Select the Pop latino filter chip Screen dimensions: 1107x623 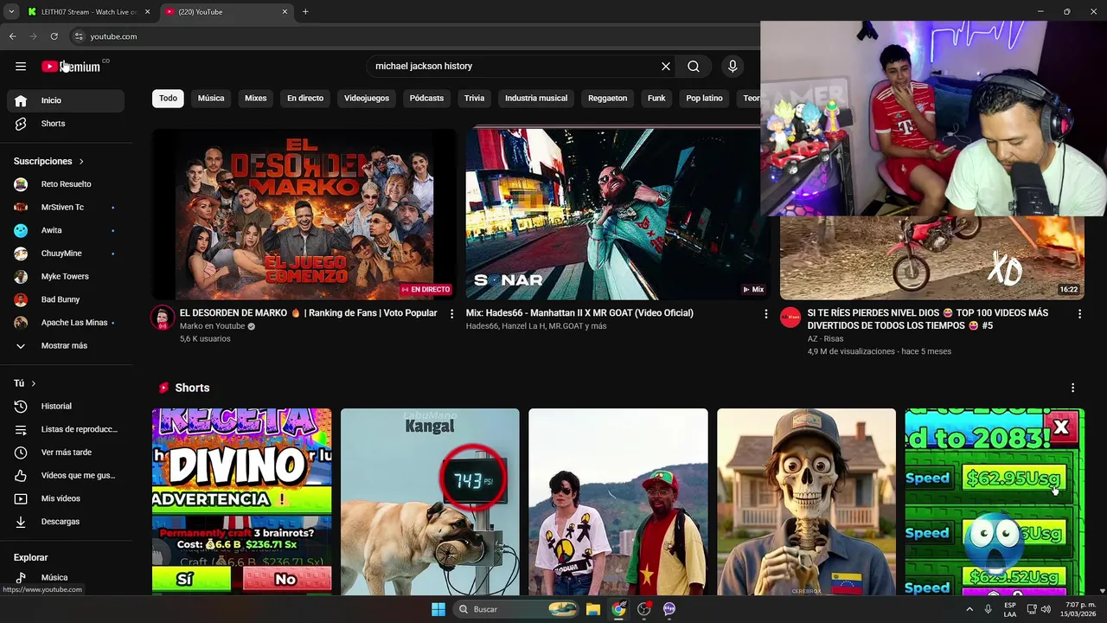[705, 99]
